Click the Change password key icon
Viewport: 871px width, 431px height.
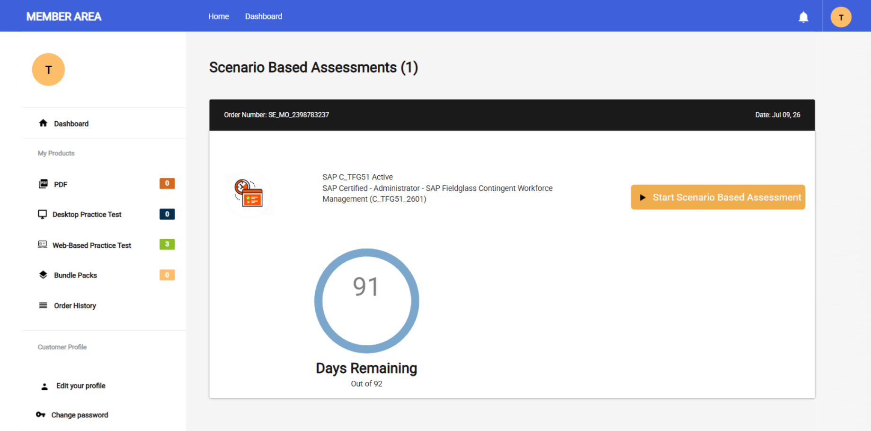coord(41,415)
